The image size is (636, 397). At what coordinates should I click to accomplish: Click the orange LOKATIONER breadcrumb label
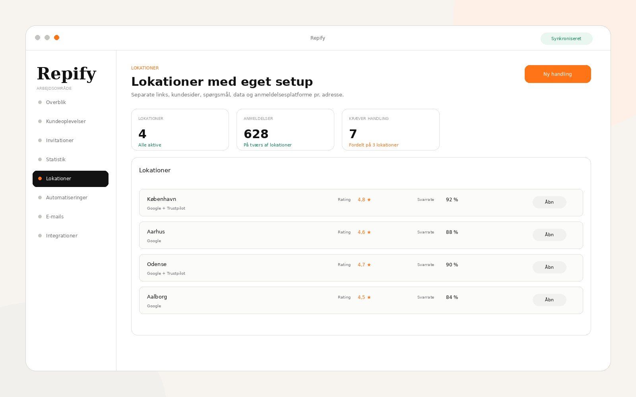tap(145, 68)
